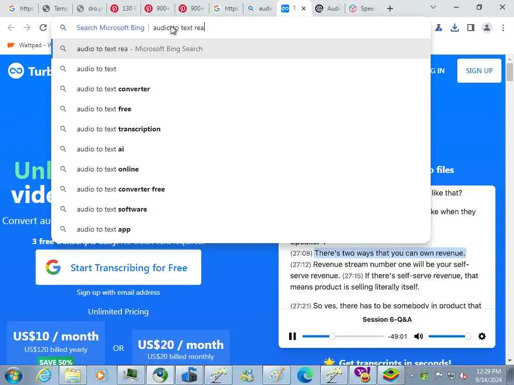Open the Unlimited Pricing link
This screenshot has height=385, width=514.
118,312
